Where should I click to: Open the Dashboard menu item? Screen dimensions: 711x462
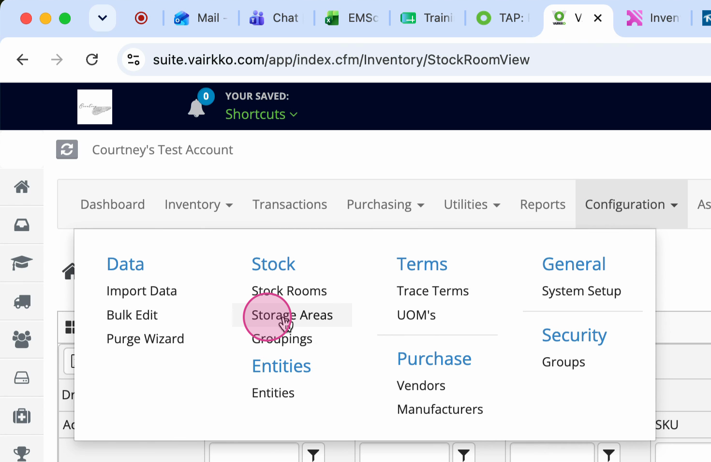click(x=113, y=204)
